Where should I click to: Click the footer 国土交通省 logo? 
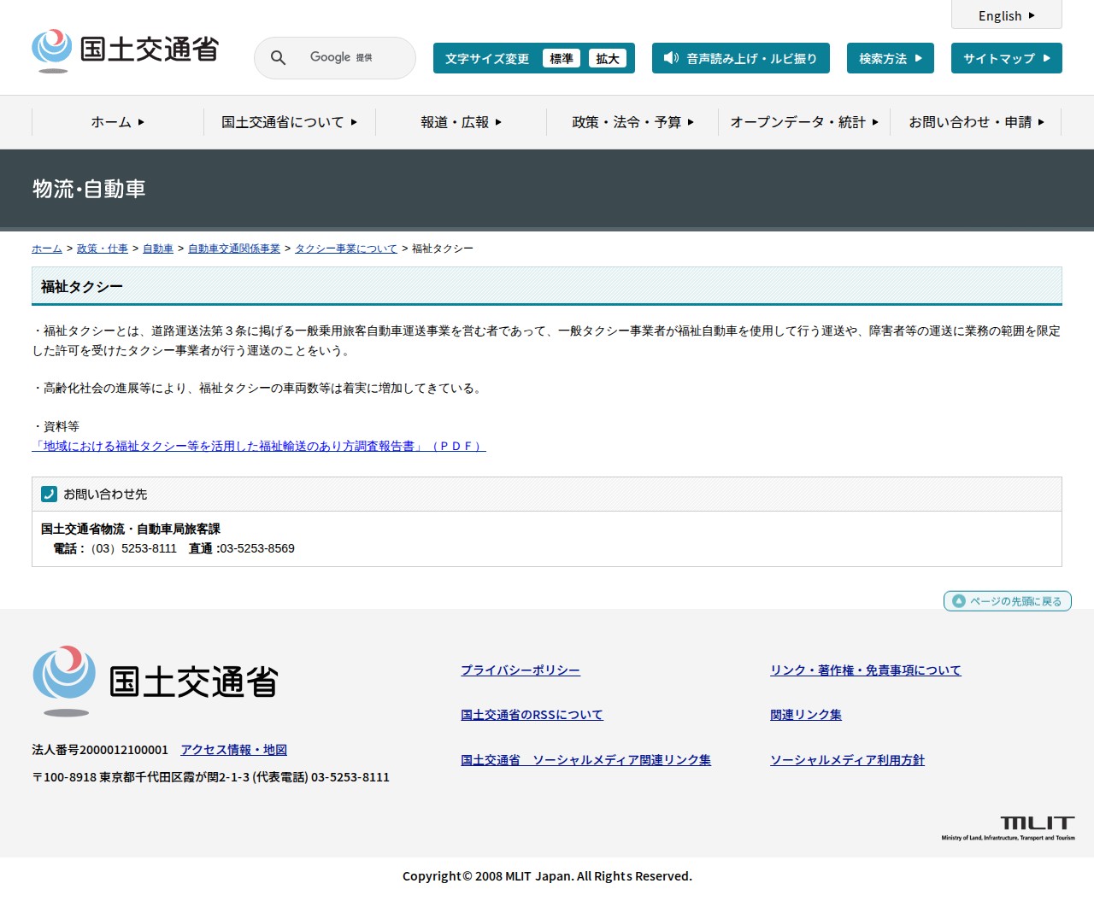click(156, 682)
